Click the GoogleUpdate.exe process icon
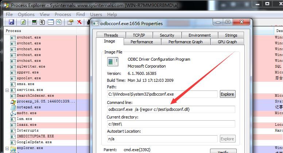283x153 pixels. [13, 142]
